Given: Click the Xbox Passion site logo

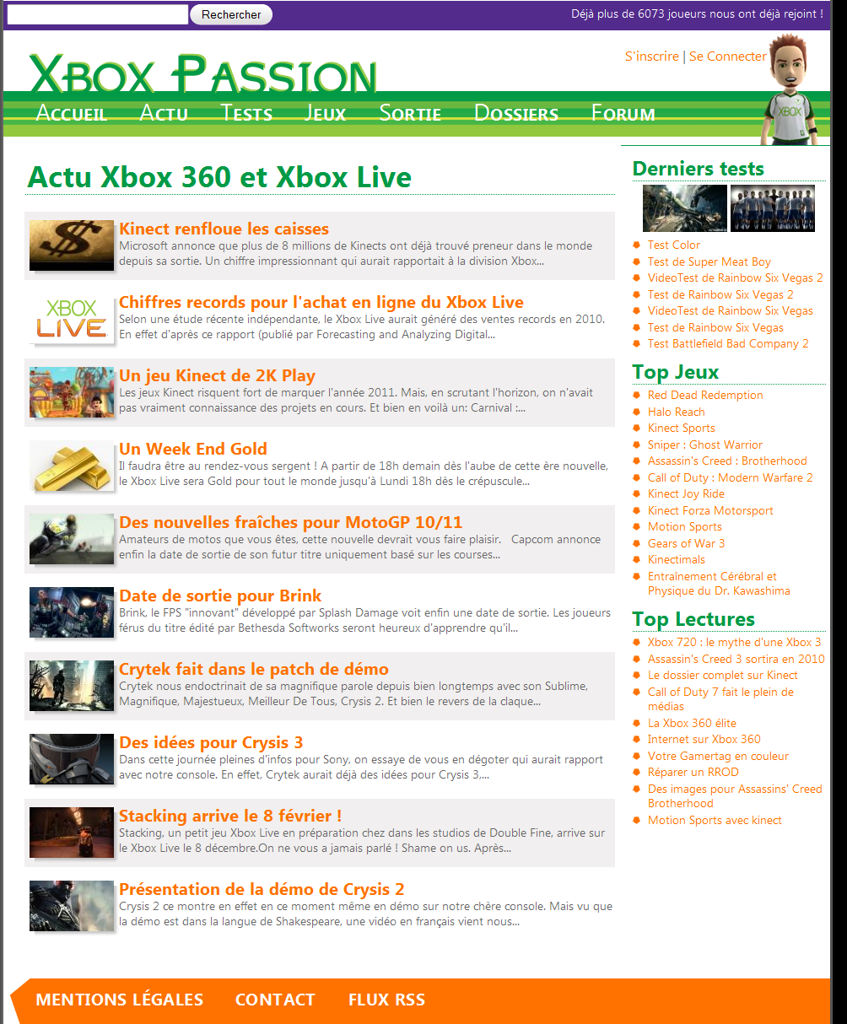Looking at the screenshot, I should (202, 73).
